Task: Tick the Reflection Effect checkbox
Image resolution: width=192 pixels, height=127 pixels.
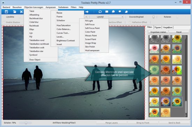Action: click(130, 22)
